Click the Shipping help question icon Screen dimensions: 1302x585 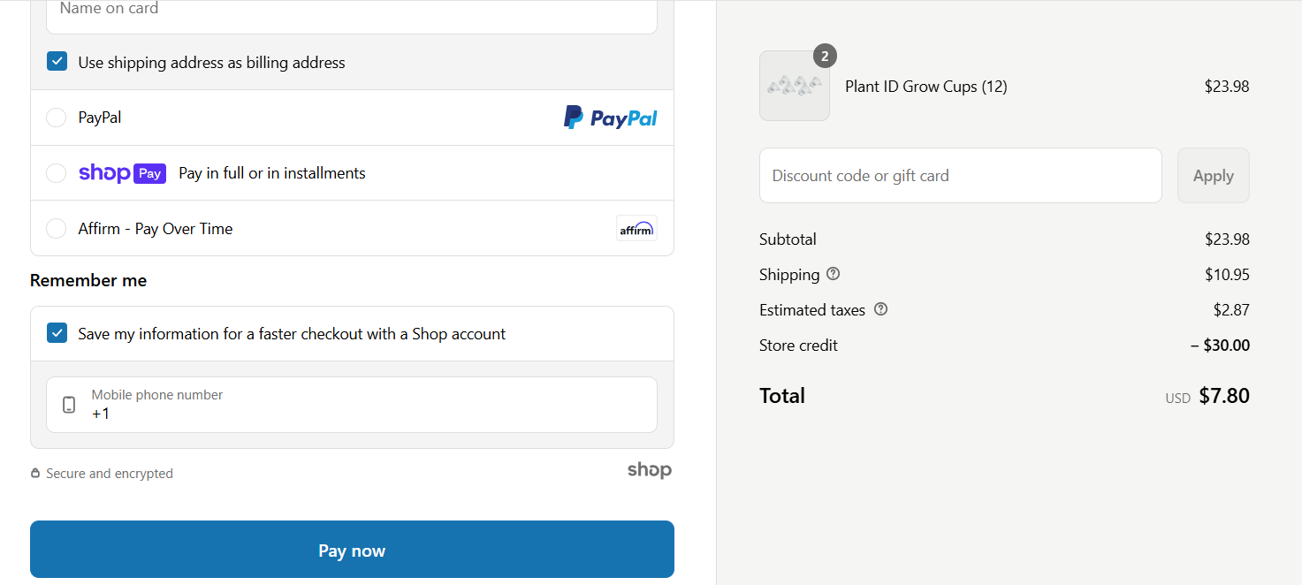(833, 274)
